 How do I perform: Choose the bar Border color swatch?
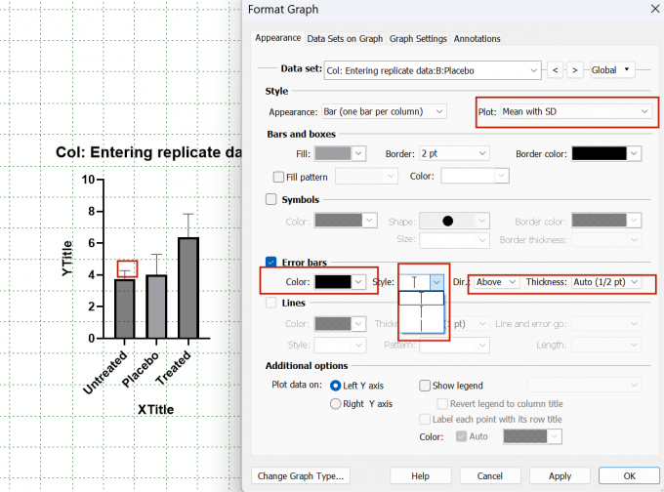(606, 153)
